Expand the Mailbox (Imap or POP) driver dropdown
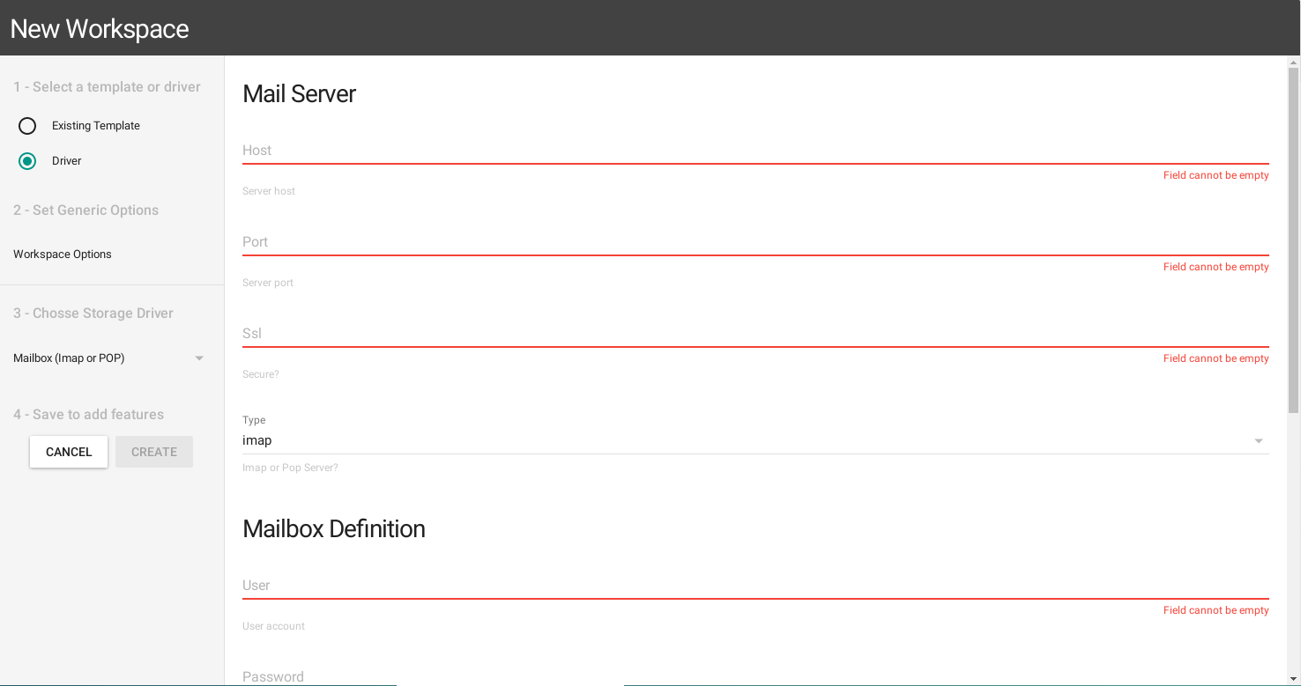This screenshot has width=1301, height=686. pyautogui.click(x=108, y=358)
